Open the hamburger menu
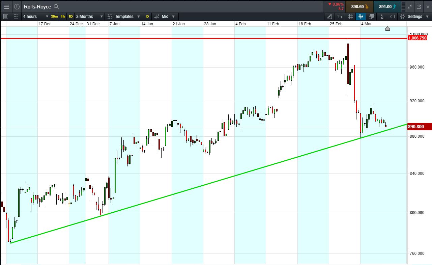The image size is (432, 265). pos(6,6)
